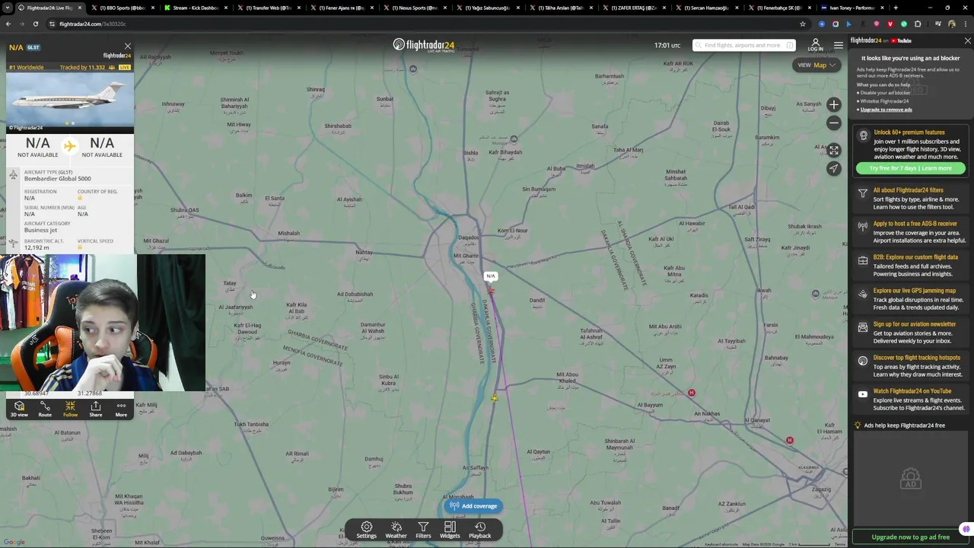Bookmark this page with star icon
The width and height of the screenshot is (974, 548).
coord(802,24)
